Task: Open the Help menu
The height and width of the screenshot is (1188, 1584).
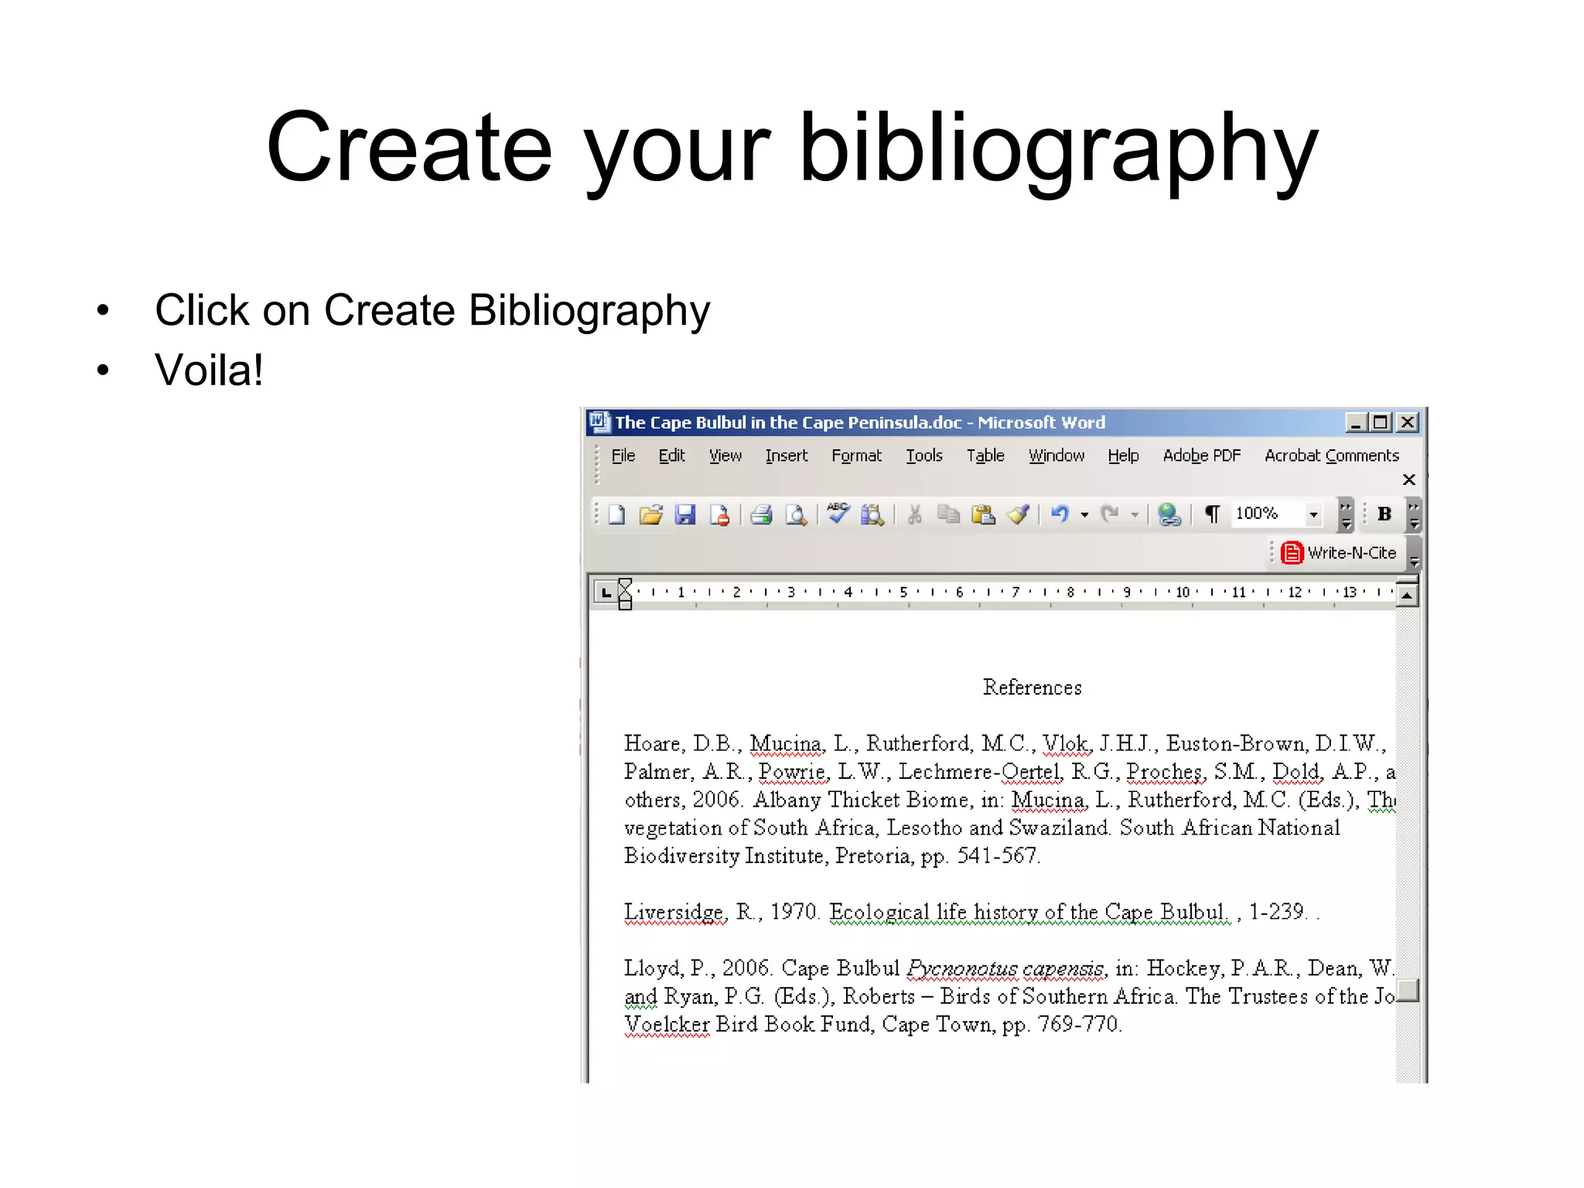Action: [1123, 456]
